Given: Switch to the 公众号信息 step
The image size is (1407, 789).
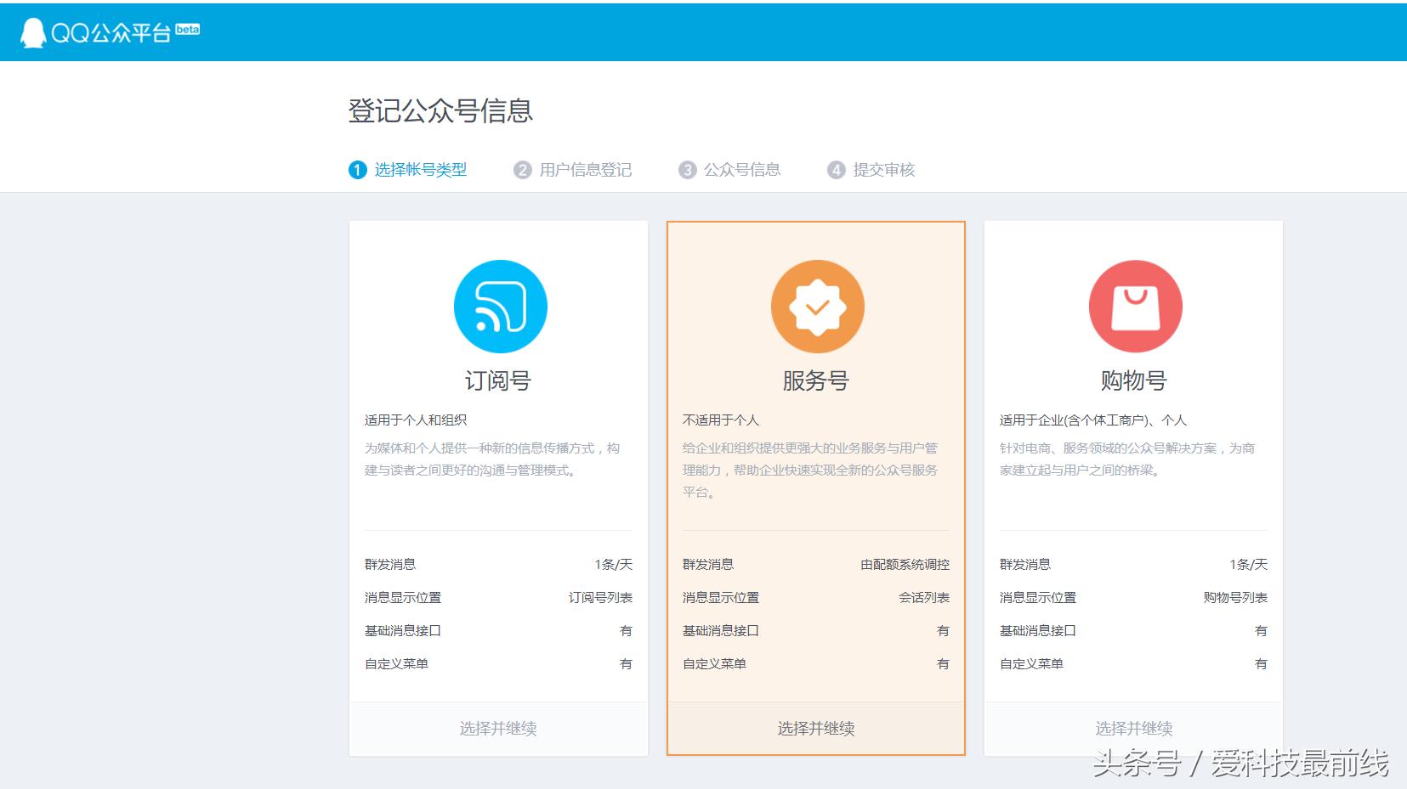Looking at the screenshot, I should (x=741, y=169).
